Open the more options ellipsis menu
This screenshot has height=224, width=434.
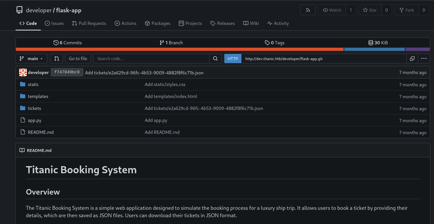(x=424, y=59)
